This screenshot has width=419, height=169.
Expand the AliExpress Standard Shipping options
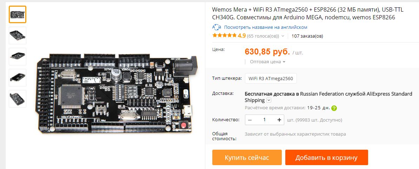click(x=269, y=100)
